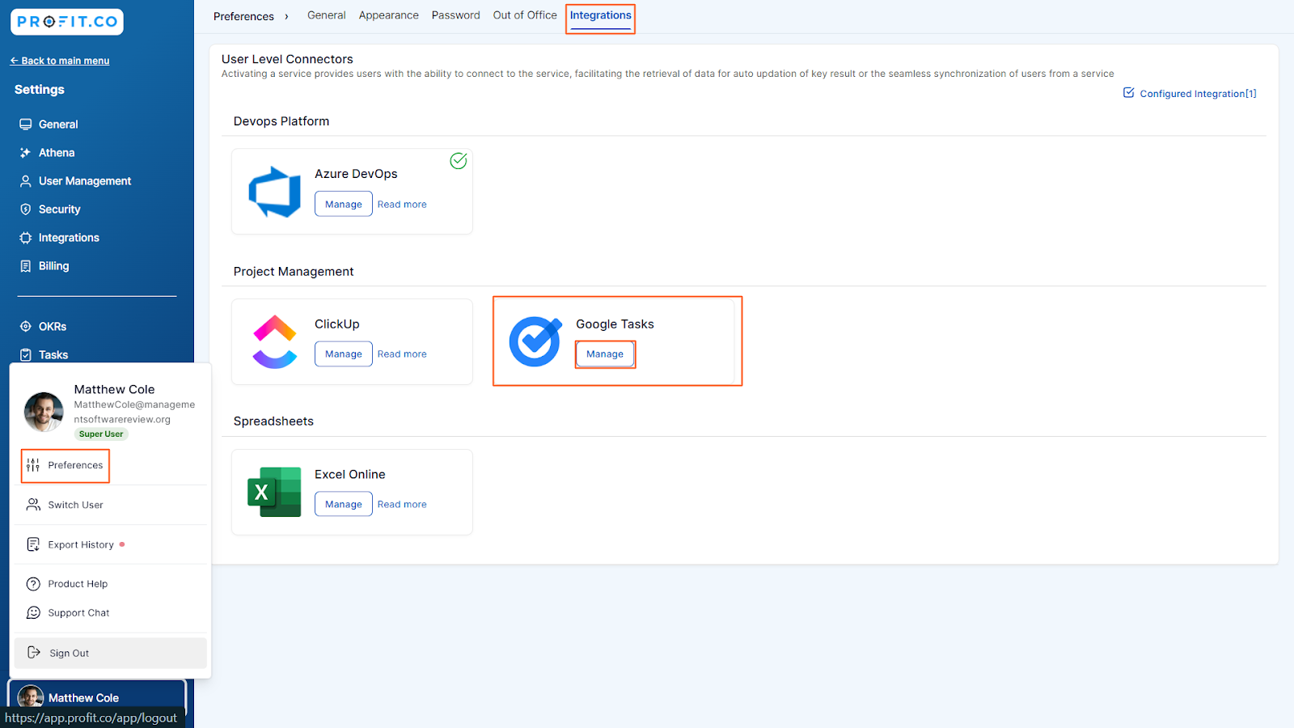Click Preferences breadcrumb at top
Screen dimensions: 1294x728
[x=243, y=16]
